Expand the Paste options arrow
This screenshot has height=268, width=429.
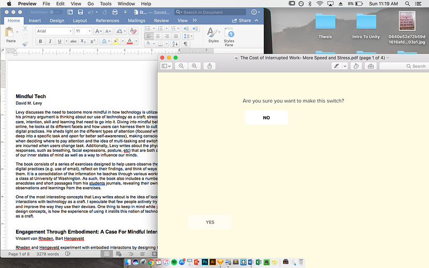pyautogui.click(x=17, y=32)
